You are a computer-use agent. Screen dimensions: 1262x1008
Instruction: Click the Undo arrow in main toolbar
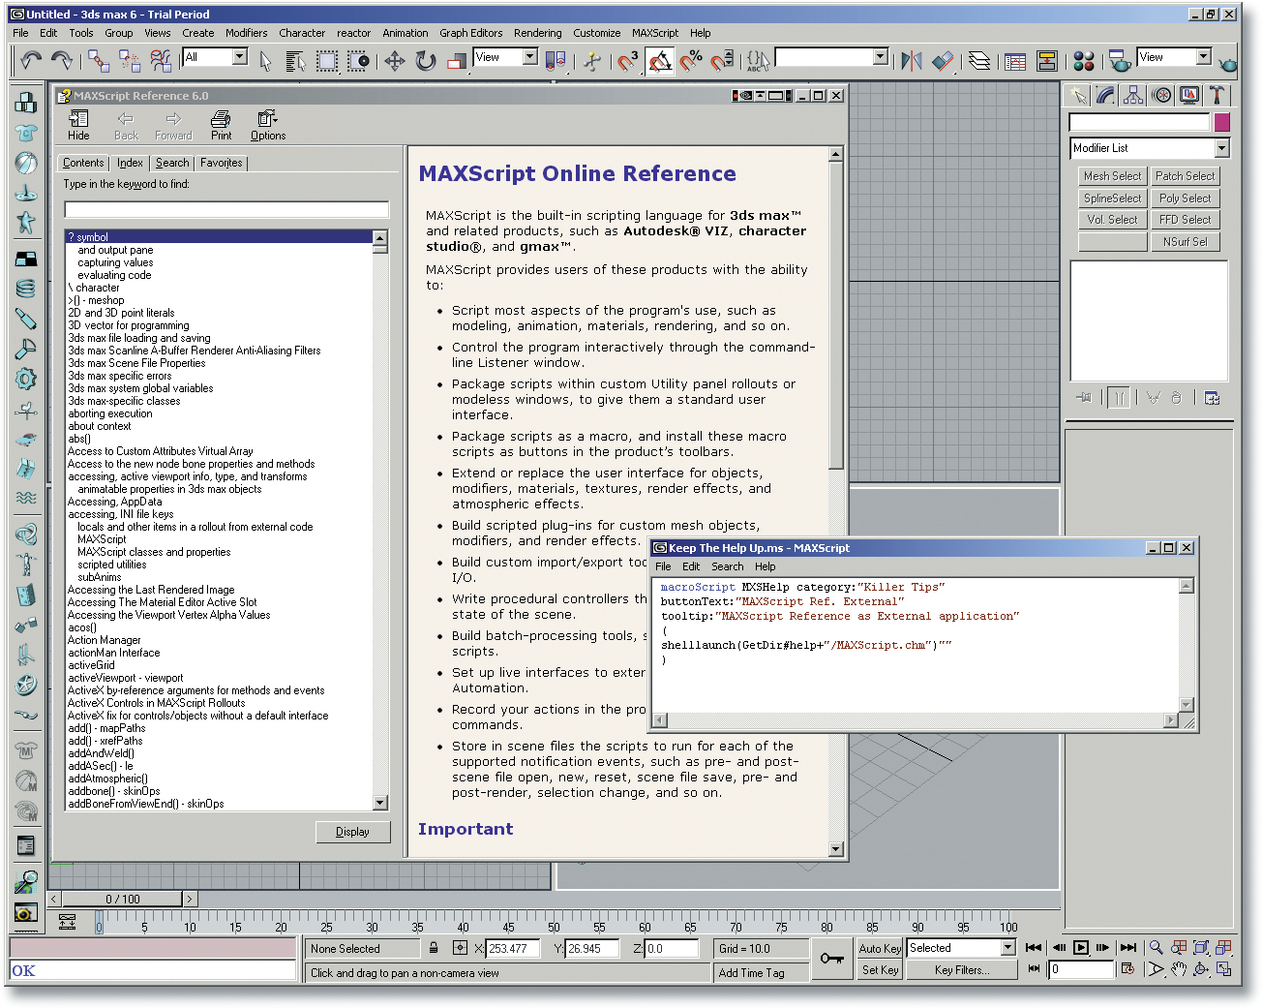(x=31, y=61)
